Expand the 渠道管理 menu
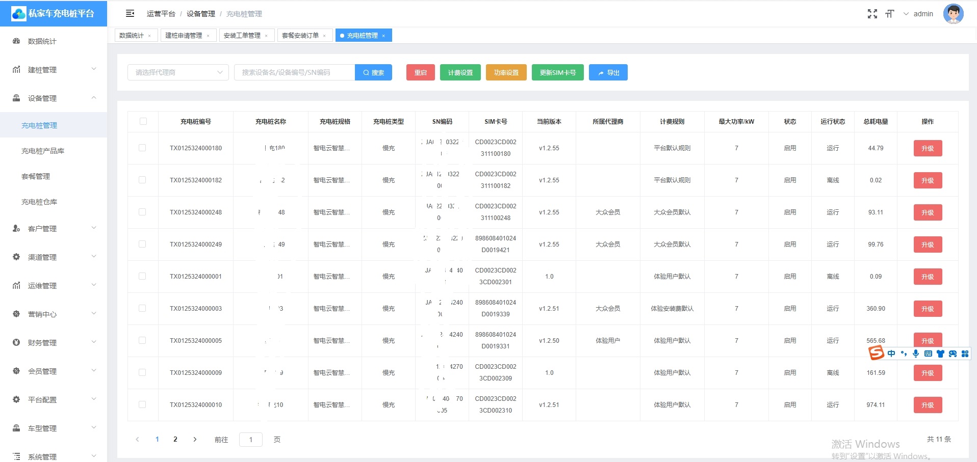977x462 pixels. click(x=94, y=257)
